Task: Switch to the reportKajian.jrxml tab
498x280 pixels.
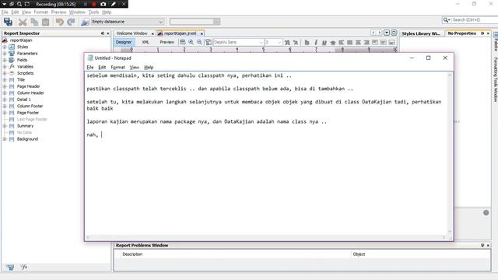Action: [x=180, y=33]
